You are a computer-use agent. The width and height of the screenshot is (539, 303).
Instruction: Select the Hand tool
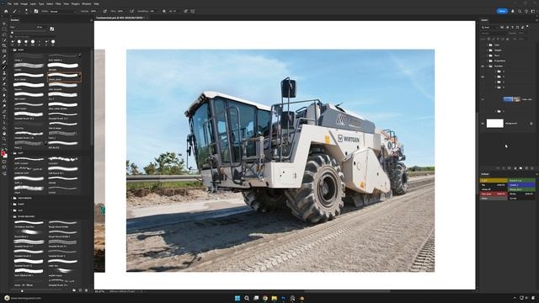pyautogui.click(x=4, y=133)
